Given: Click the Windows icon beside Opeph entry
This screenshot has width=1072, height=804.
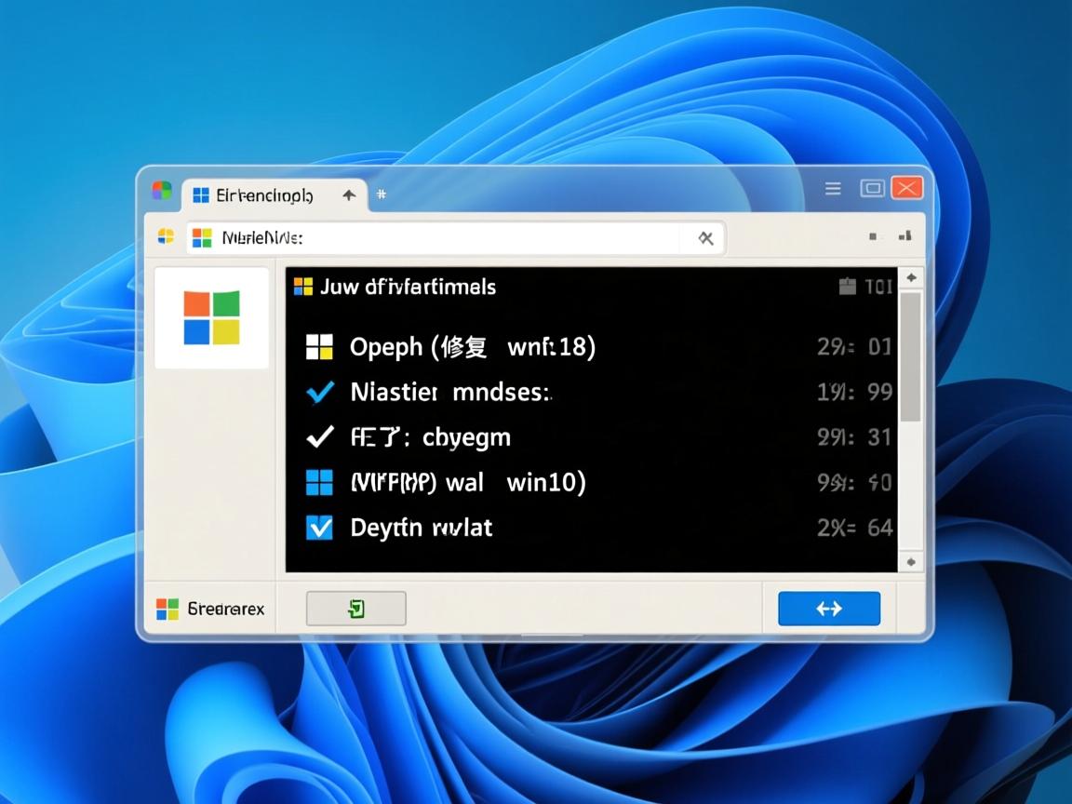Looking at the screenshot, I should pos(319,347).
